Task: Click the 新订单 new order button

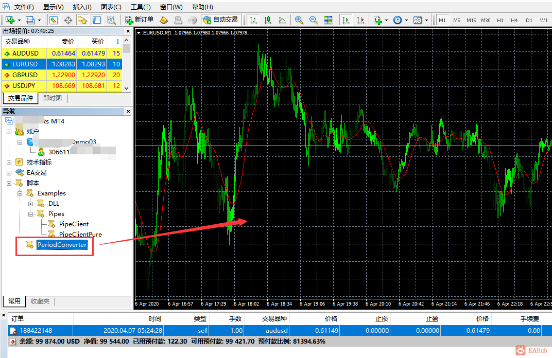Action: (x=140, y=20)
